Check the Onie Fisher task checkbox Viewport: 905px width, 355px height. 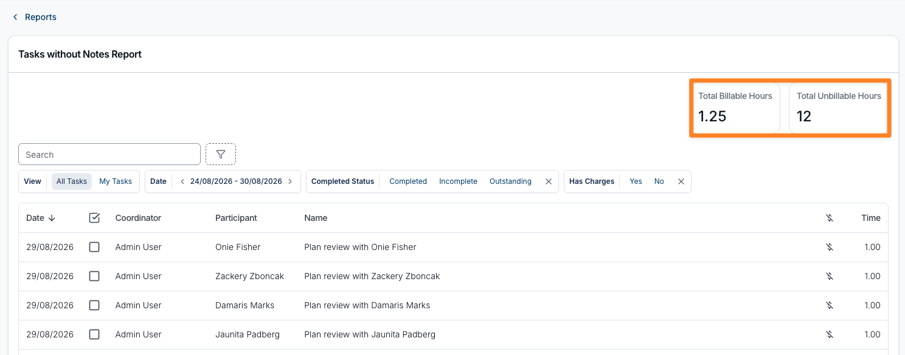pyautogui.click(x=94, y=247)
